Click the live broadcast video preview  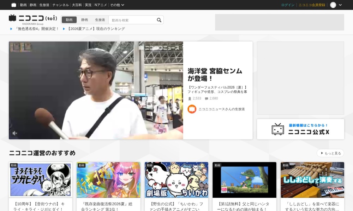(x=96, y=90)
